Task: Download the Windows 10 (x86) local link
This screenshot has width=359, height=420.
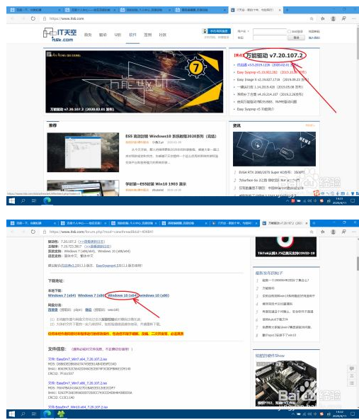Action: click(x=154, y=295)
